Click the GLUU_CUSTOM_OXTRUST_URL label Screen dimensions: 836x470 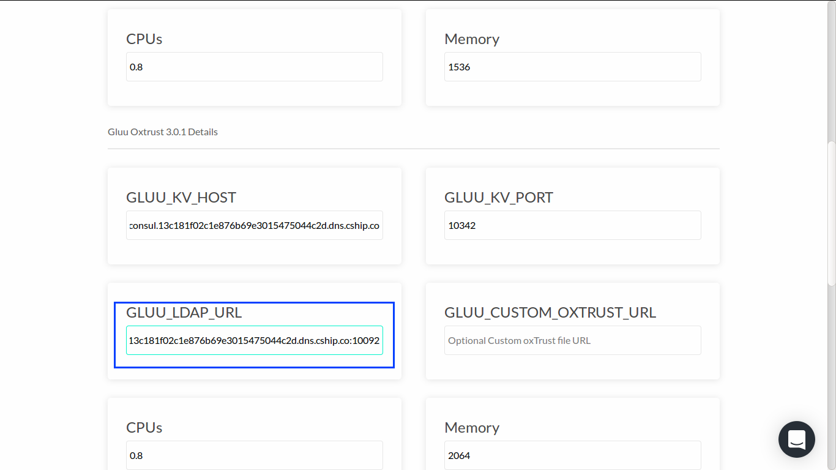(x=550, y=313)
